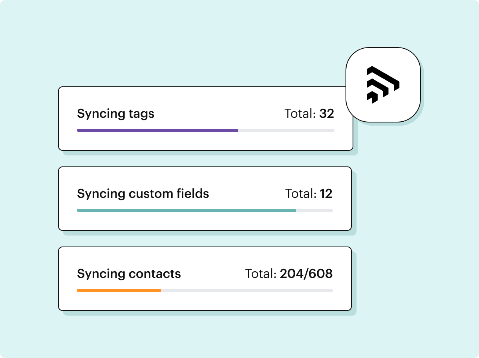This screenshot has height=358, width=479.
Task: Click the orange filled contacts progress bar
Action: 119,290
